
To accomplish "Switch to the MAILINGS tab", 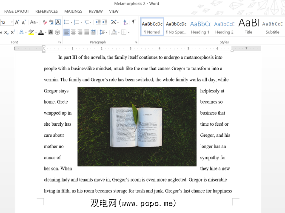I will [73, 12].
